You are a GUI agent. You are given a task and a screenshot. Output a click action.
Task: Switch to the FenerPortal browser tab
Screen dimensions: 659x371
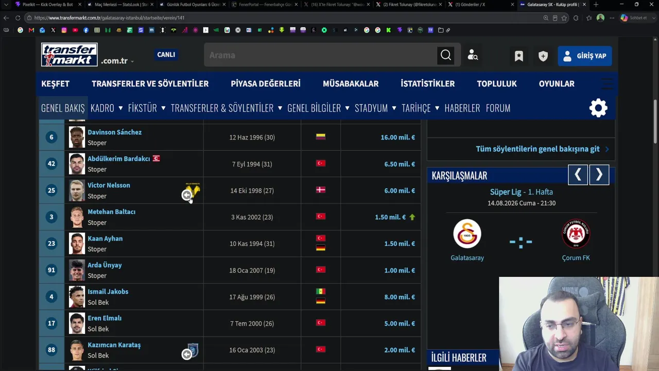click(265, 5)
